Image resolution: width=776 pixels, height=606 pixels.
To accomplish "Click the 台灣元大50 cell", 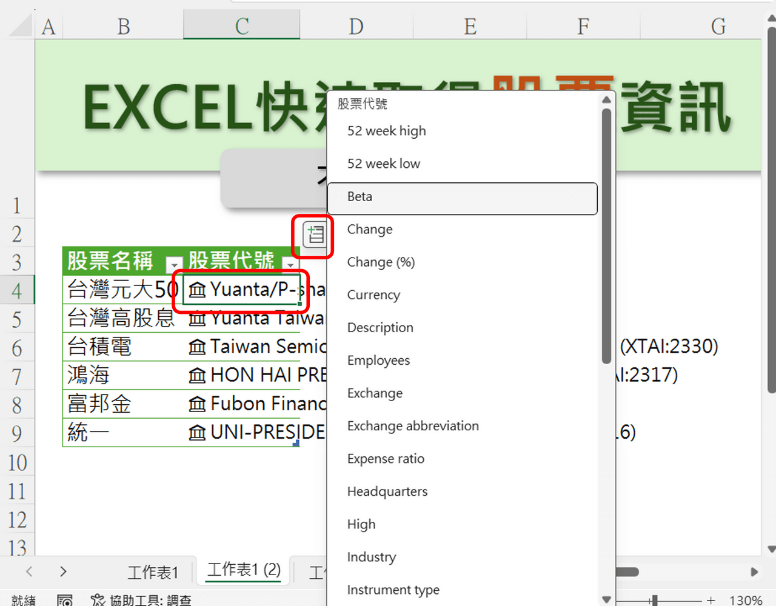I will coord(123,290).
